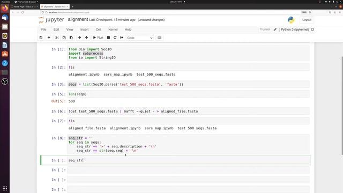The width and height of the screenshot is (343, 193).
Task: Open the Kernel menu
Action: click(x=113, y=29)
